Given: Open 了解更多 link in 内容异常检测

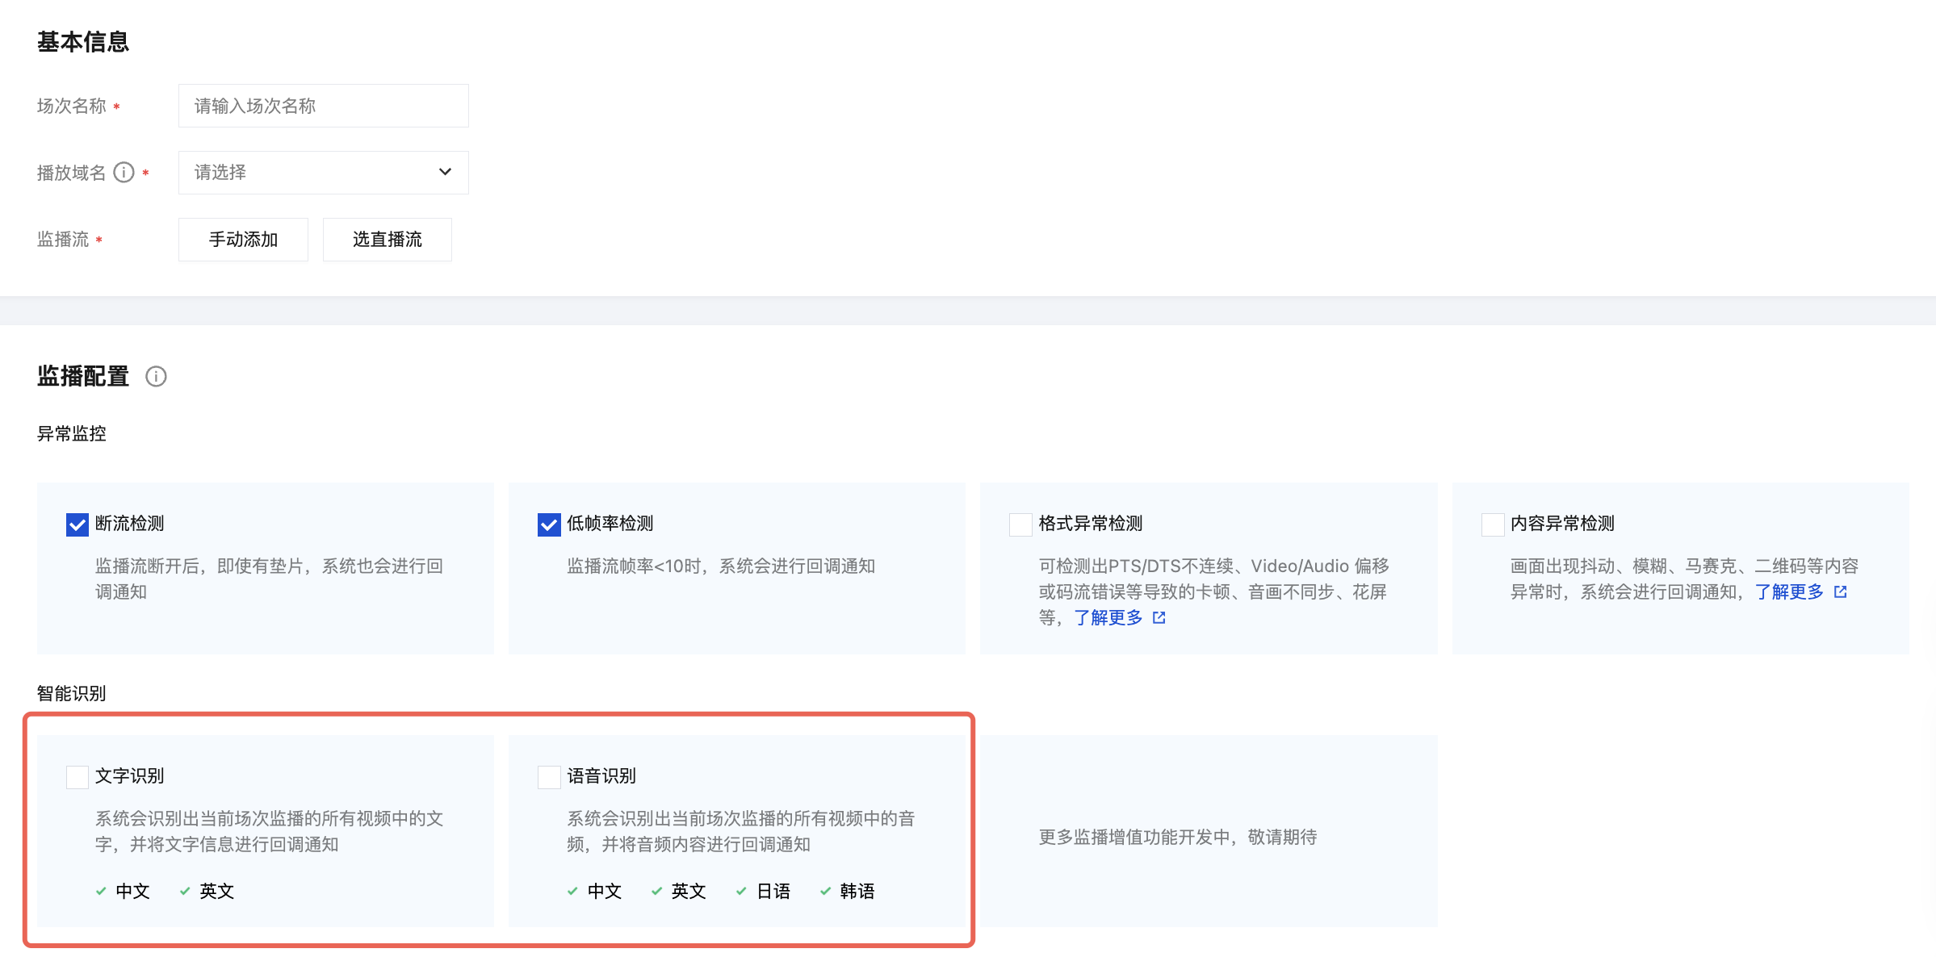Looking at the screenshot, I should click(x=1789, y=591).
